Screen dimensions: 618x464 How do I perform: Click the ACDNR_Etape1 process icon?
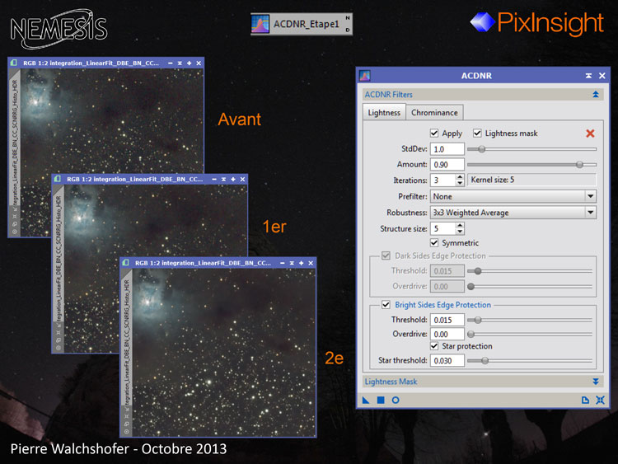pyautogui.click(x=301, y=24)
